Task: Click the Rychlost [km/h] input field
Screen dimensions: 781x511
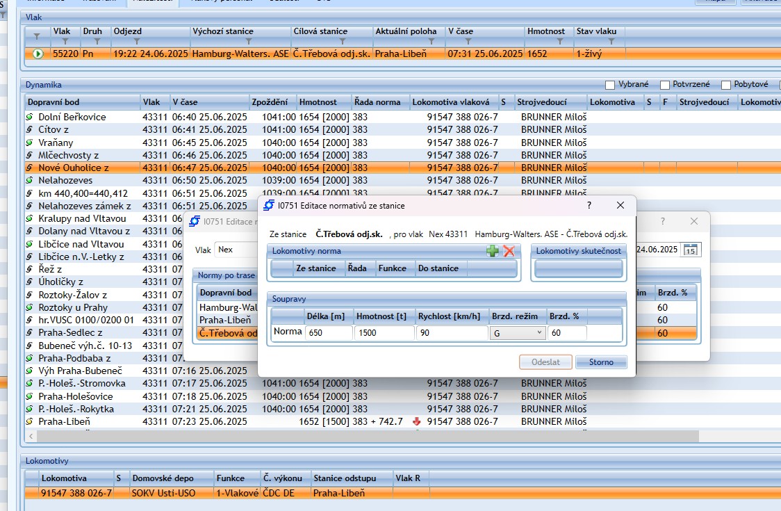Action: pyautogui.click(x=452, y=333)
